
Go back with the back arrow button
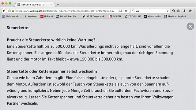point(4,11)
